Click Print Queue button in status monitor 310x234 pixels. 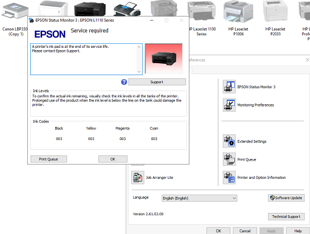(49, 159)
